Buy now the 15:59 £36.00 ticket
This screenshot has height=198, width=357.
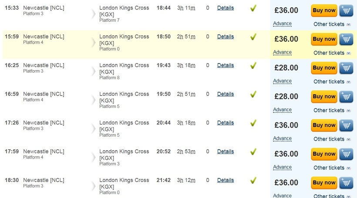pyautogui.click(x=324, y=39)
